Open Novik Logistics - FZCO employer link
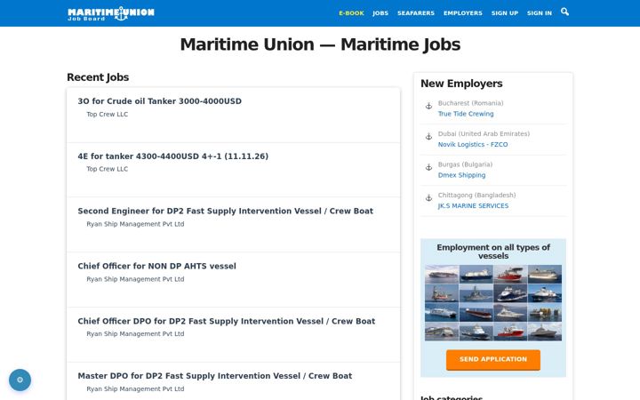 click(x=473, y=145)
